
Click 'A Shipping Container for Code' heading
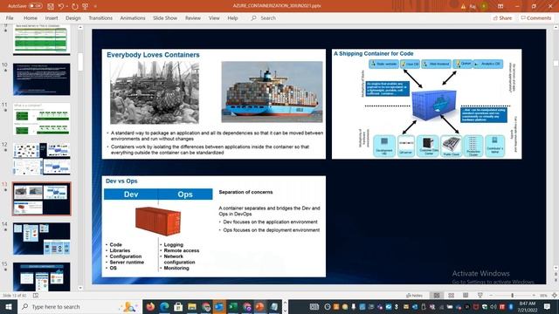click(373, 54)
